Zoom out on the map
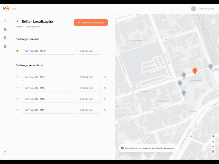 coord(213,147)
